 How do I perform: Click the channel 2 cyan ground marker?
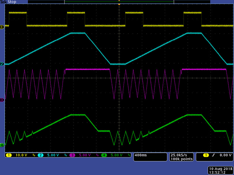point(2,64)
